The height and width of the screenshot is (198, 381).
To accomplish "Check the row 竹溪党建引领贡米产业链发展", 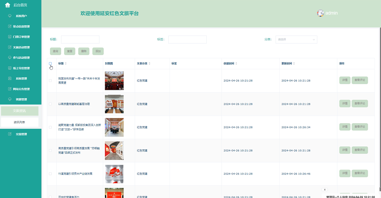I will pos(50,174).
